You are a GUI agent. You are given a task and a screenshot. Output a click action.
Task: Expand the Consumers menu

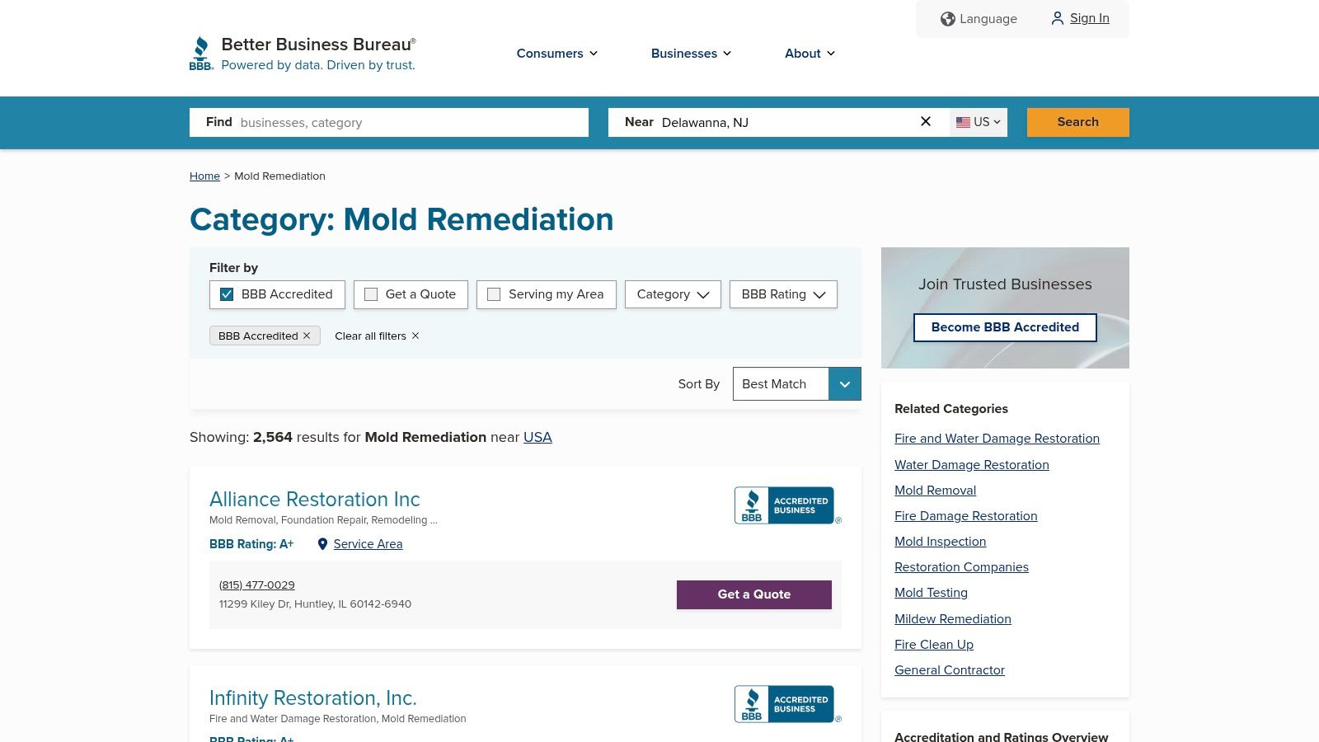click(557, 54)
